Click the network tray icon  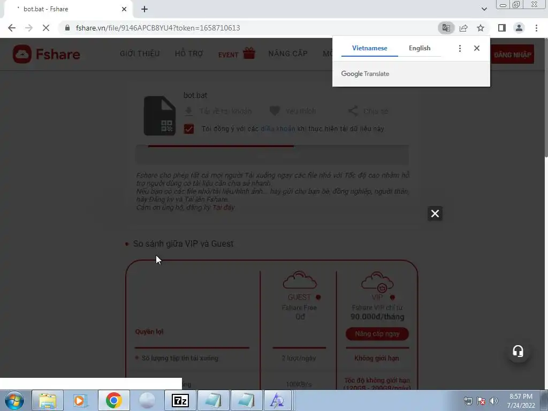tap(468, 401)
